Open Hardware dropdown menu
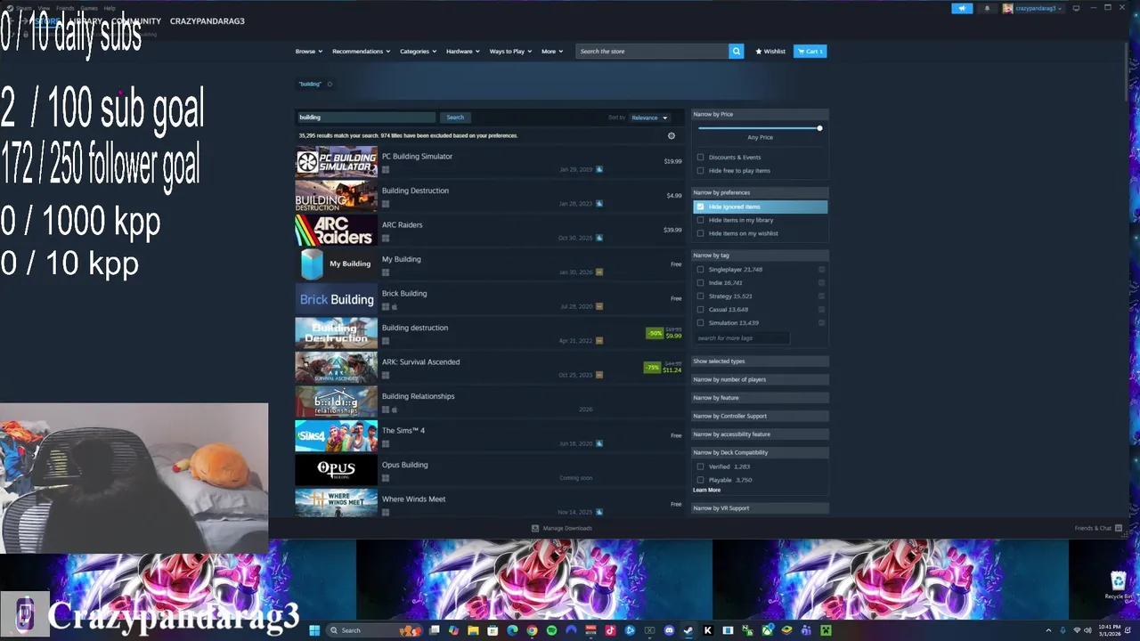Screen dimensions: 1140x641 pos(462,52)
